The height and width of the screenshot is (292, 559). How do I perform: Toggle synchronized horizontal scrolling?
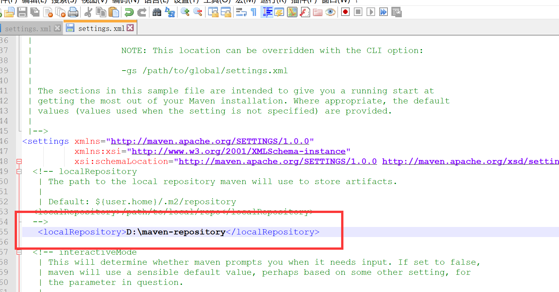pyautogui.click(x=226, y=12)
